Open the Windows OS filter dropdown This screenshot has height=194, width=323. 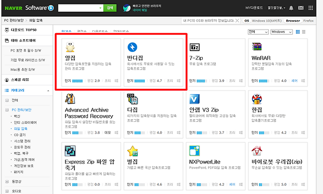tap(282, 32)
